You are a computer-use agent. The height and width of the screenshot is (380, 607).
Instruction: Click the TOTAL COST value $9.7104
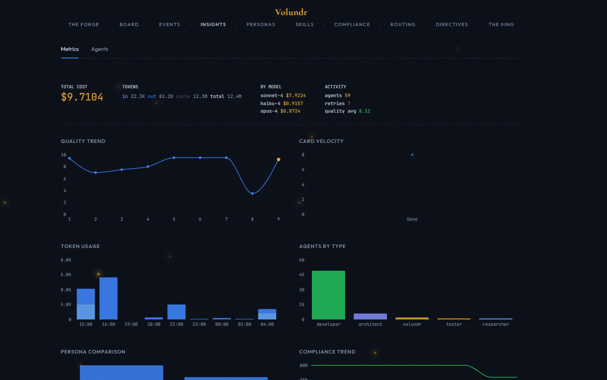point(82,96)
